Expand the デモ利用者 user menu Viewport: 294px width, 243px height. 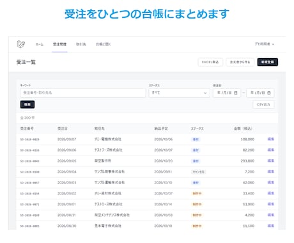pos(265,44)
